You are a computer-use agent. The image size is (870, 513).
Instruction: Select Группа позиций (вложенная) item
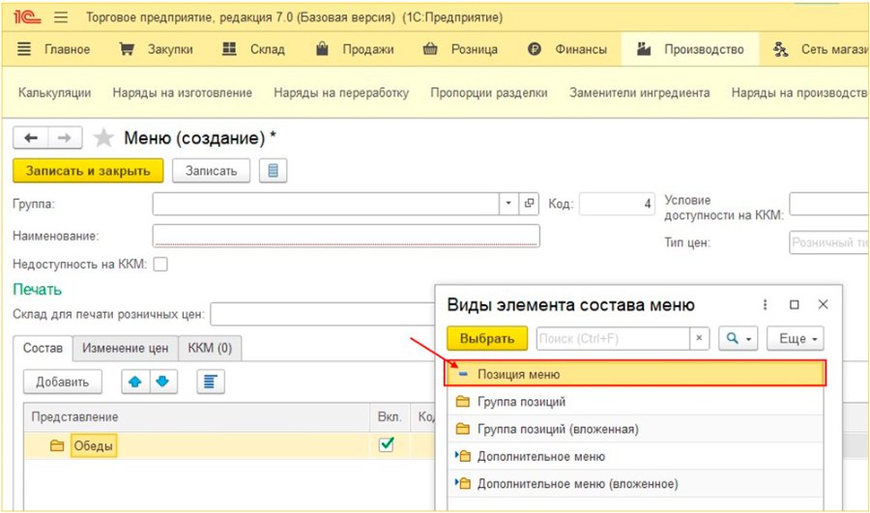coord(635,429)
